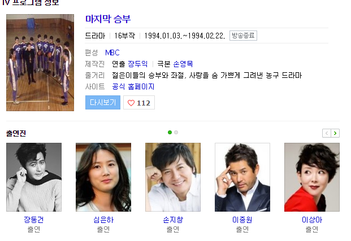Open the 공식 홈페이지 official site link
The width and height of the screenshot is (351, 241).
133,86
